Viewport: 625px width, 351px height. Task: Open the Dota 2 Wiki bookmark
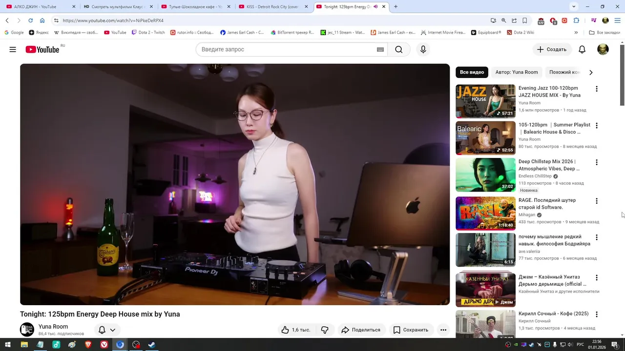[521, 33]
